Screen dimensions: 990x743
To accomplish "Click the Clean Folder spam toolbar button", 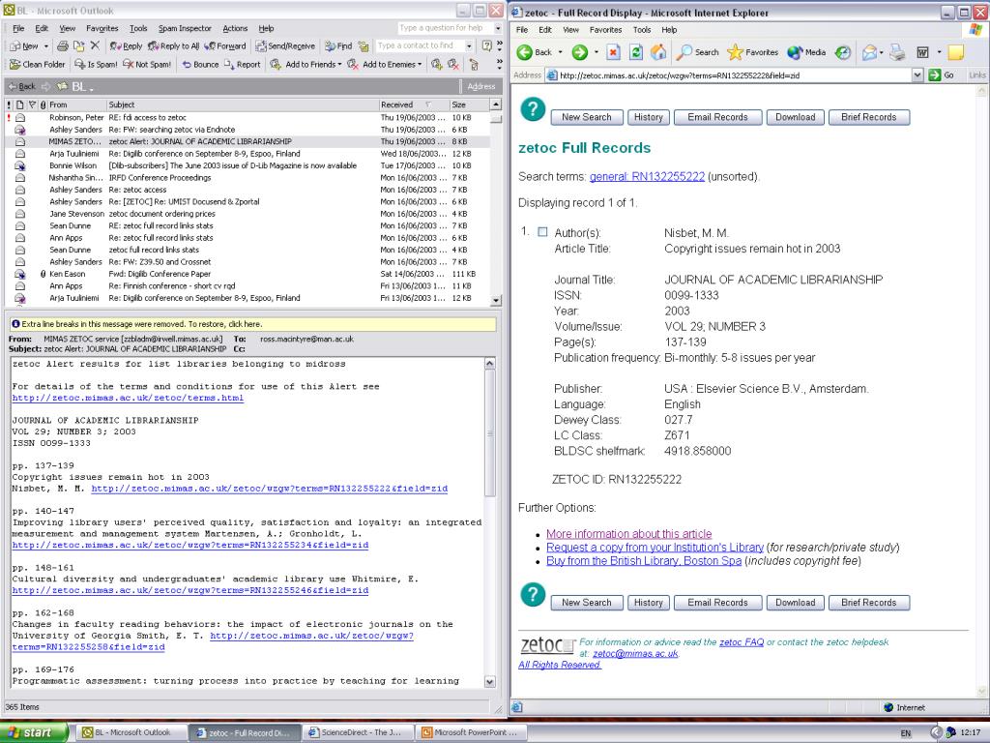I will [x=38, y=65].
